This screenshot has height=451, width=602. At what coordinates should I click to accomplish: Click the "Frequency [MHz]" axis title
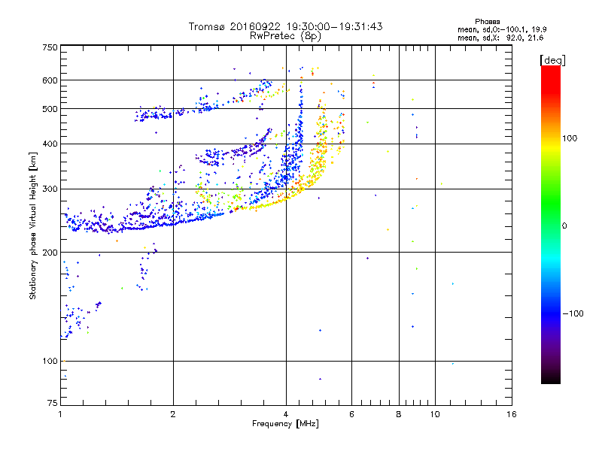tap(285, 424)
